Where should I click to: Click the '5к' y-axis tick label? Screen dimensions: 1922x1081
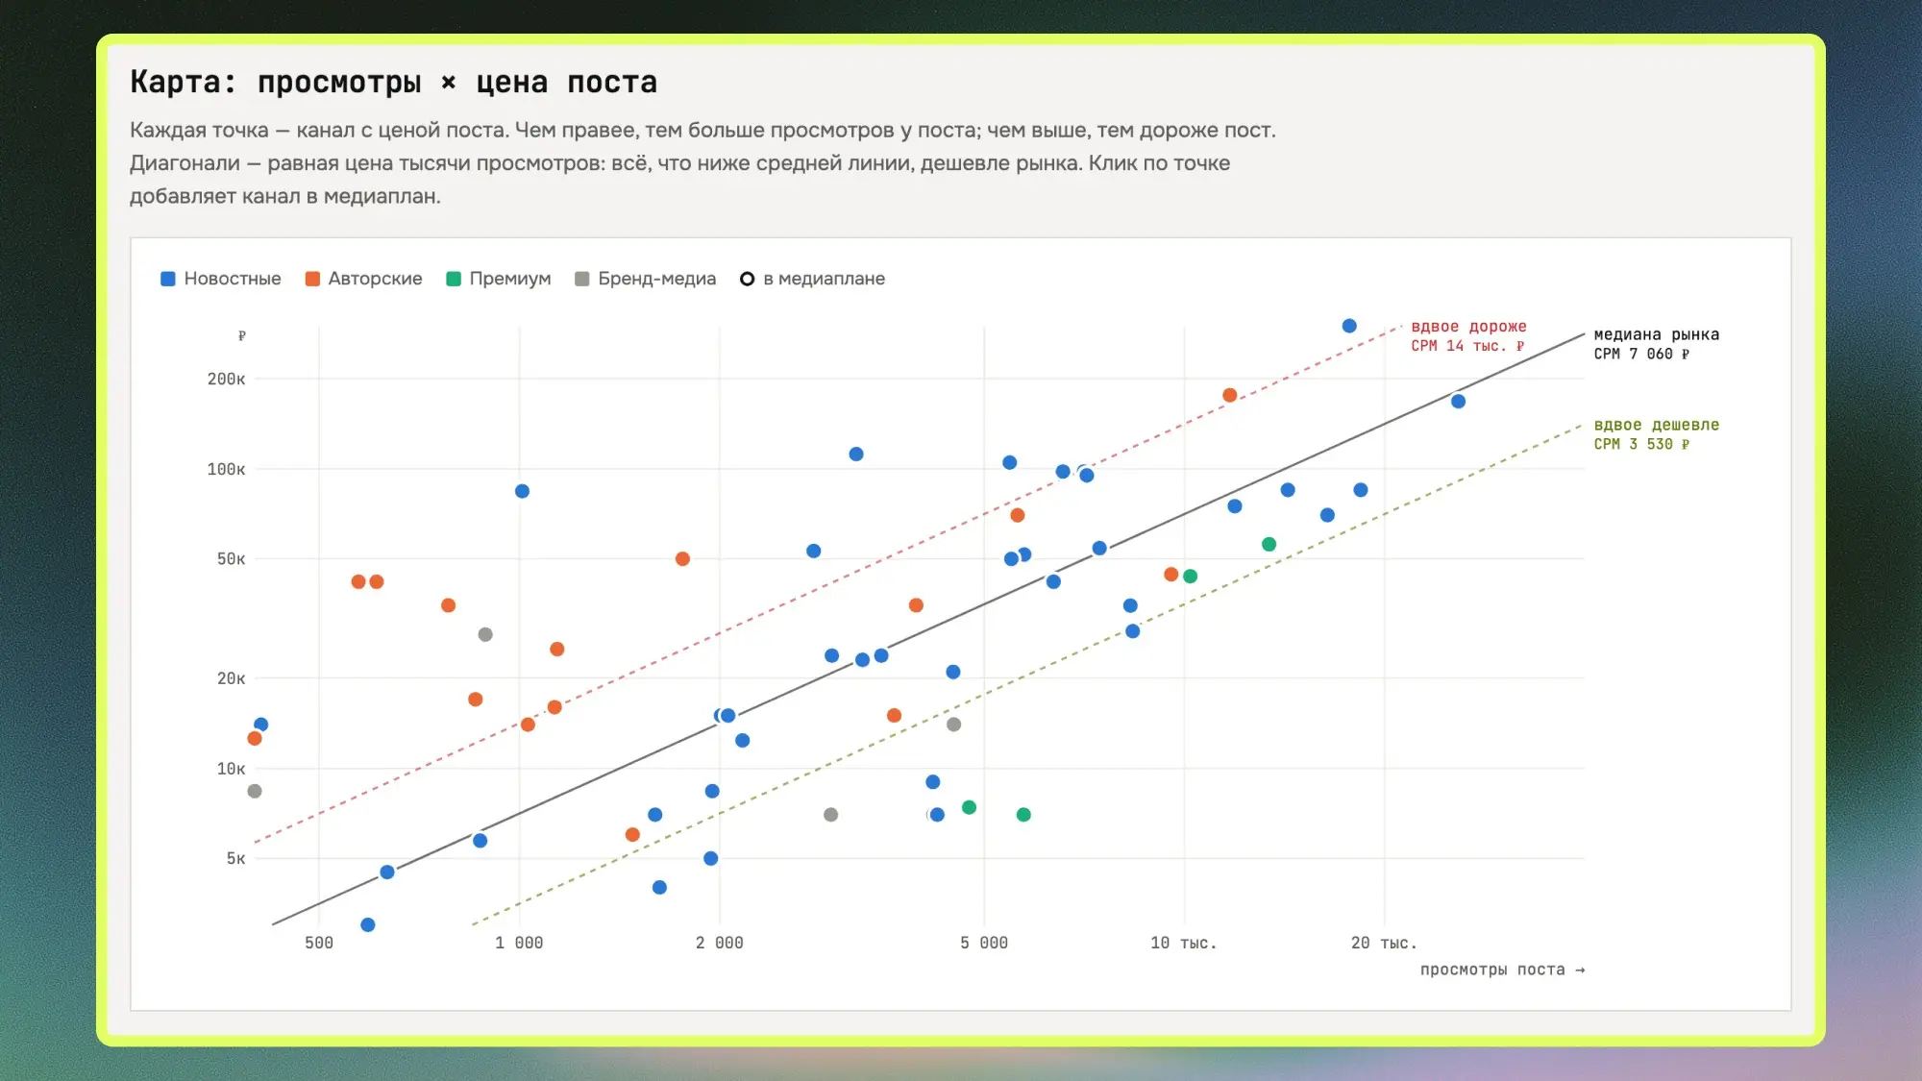click(x=235, y=858)
